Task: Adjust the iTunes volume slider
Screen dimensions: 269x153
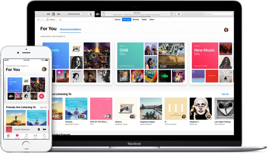Action: (75, 14)
